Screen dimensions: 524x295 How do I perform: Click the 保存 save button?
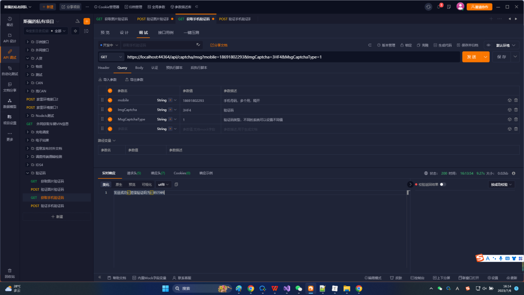502,57
